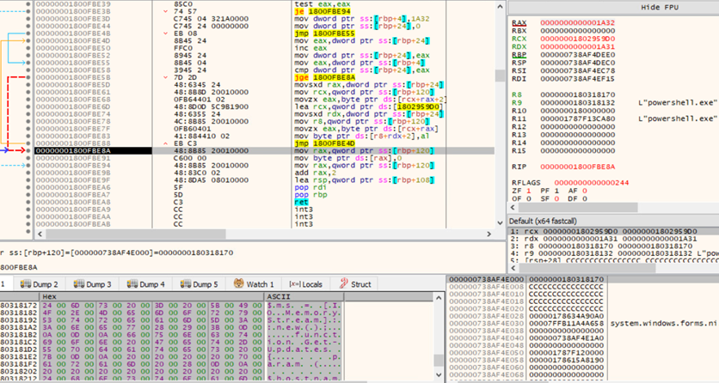Click the ZF flag value

tap(530, 190)
